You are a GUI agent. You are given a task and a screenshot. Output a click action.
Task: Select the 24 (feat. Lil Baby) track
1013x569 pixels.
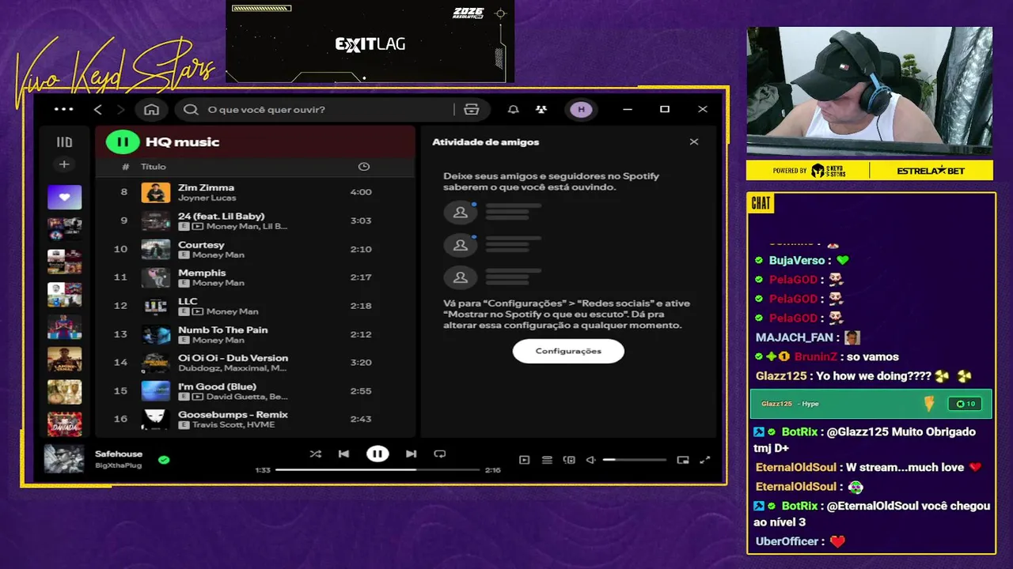tap(255, 220)
